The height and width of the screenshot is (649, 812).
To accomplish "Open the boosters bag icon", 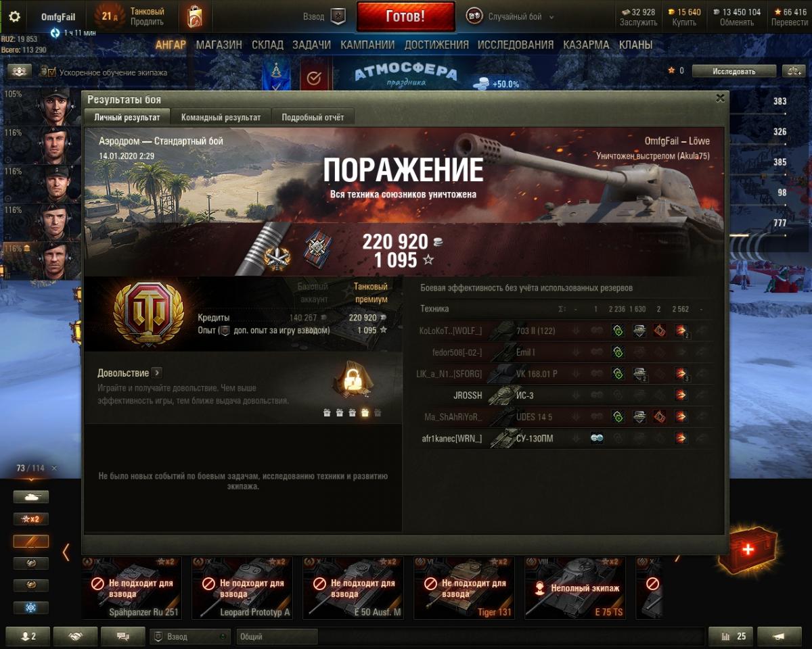I will pyautogui.click(x=195, y=17).
